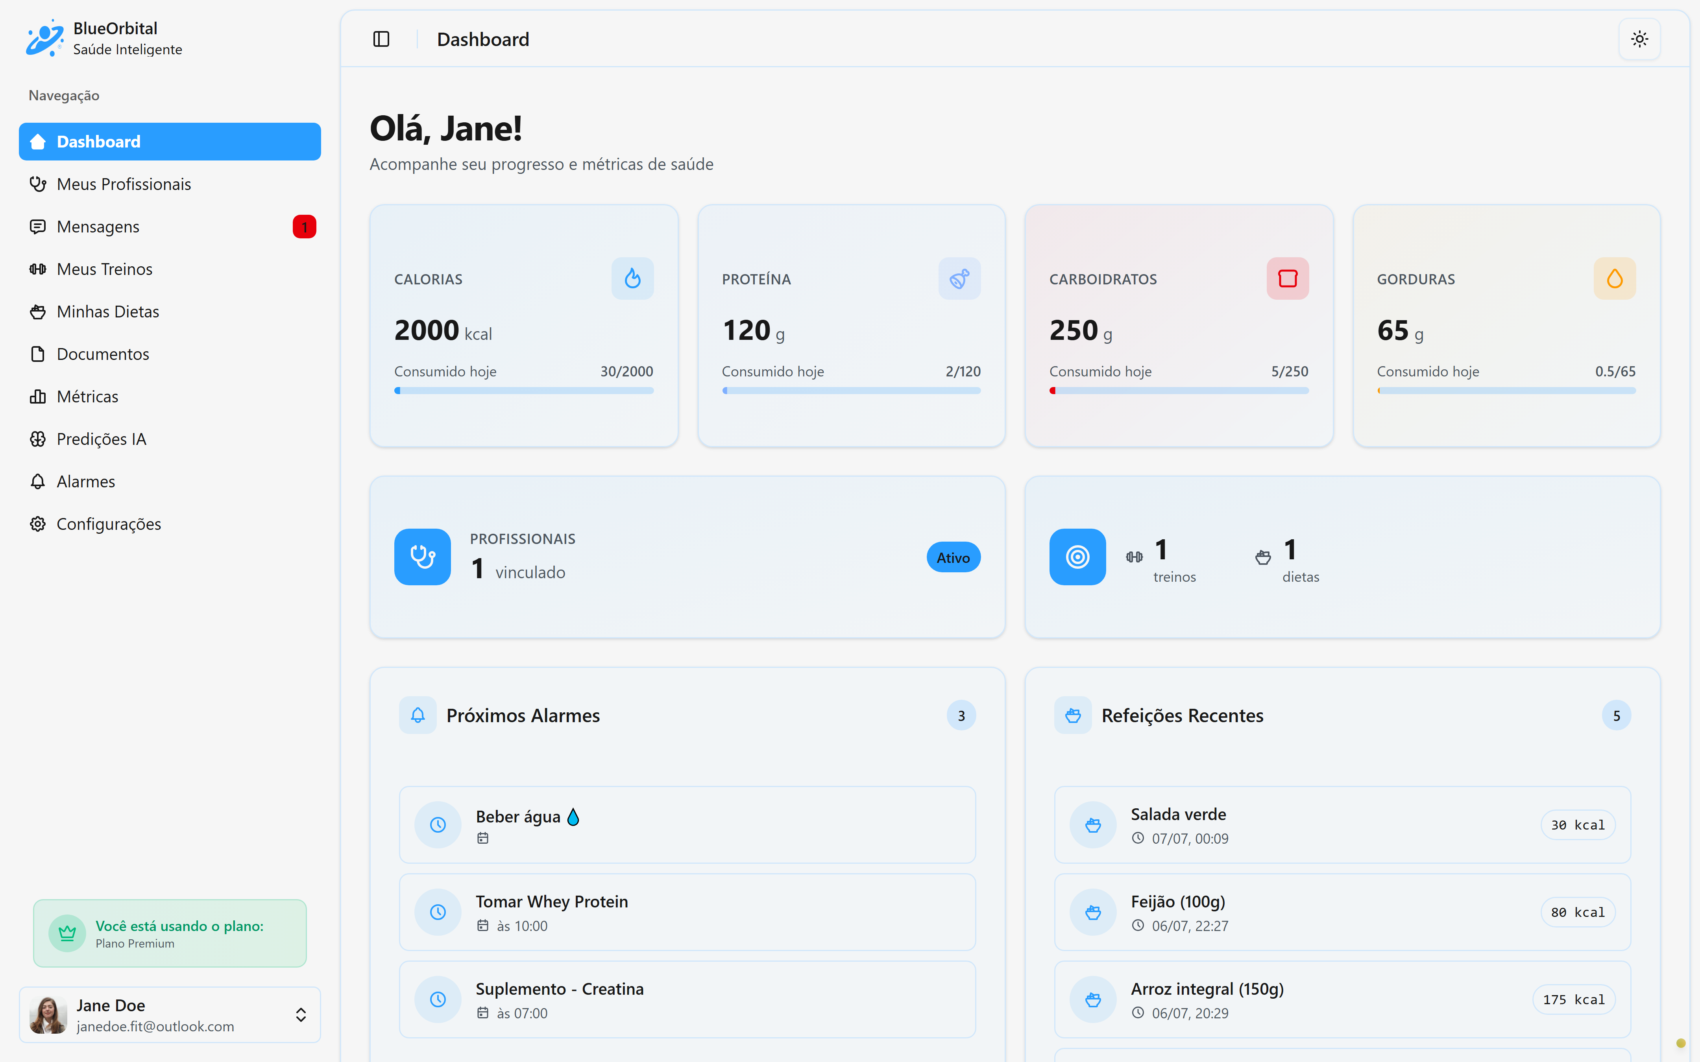
Task: Open the Suplemento - Creatina alarm
Action: 687,999
